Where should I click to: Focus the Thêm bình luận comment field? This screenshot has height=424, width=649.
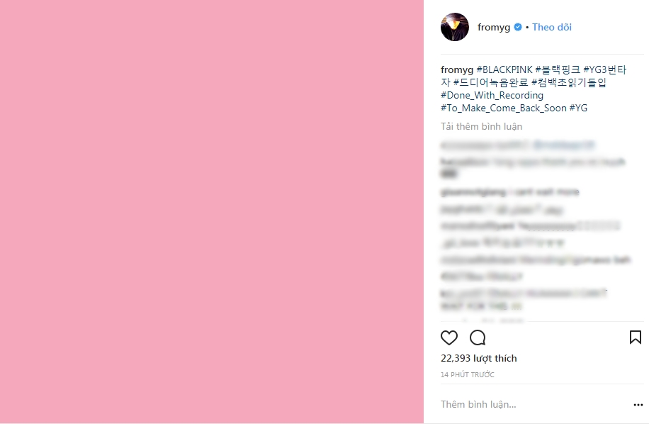coord(534,405)
